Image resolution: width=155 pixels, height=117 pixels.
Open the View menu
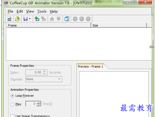tap(30, 11)
